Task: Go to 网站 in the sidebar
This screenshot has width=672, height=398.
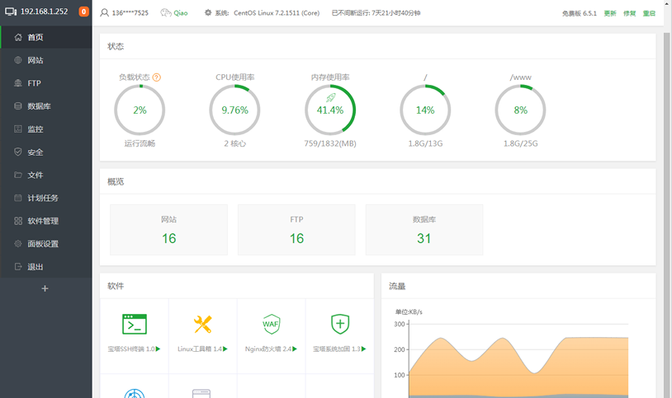Action: (35, 60)
